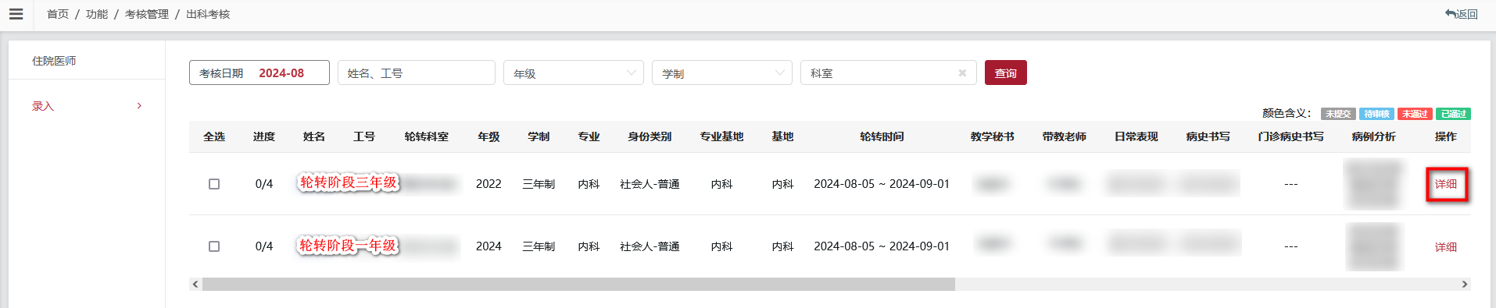Viewport: 1496px width, 308px height.
Task: Tick the checkbox in the 2024 row
Action: (214, 246)
